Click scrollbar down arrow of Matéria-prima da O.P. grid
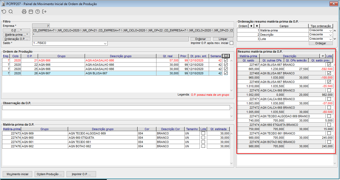 pos(231,163)
